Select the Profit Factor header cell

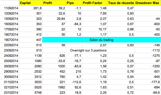[95, 3]
